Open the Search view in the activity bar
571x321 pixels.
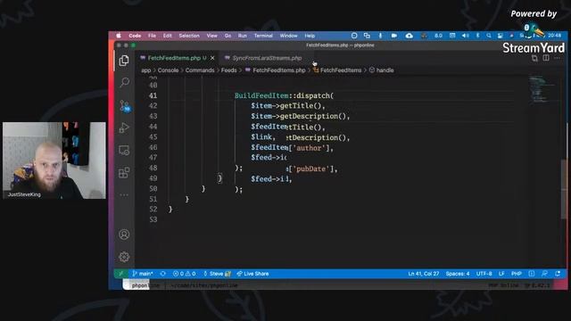click(124, 82)
